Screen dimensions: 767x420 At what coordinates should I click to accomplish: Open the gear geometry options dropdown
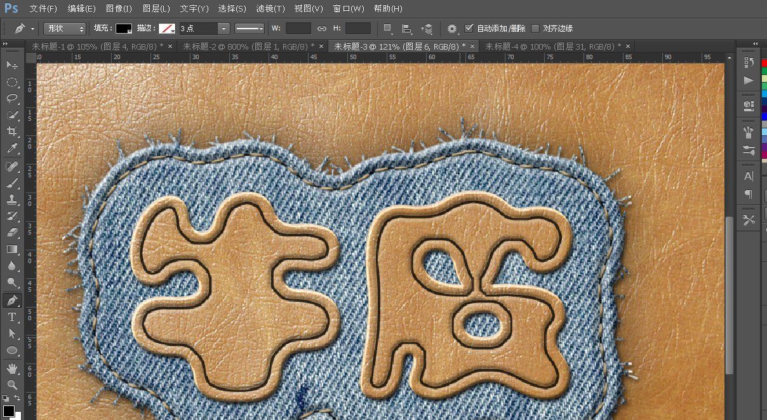pos(452,29)
